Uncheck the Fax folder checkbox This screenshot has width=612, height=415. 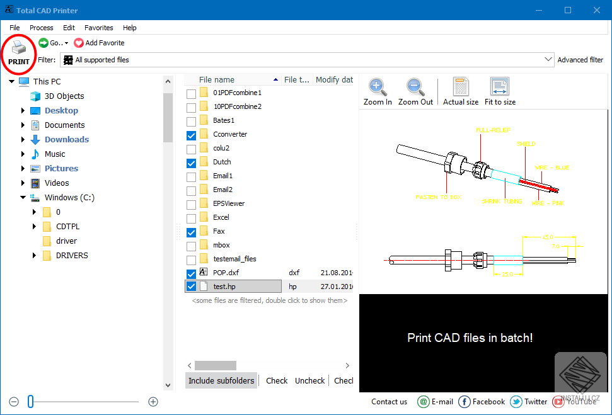pyautogui.click(x=191, y=232)
